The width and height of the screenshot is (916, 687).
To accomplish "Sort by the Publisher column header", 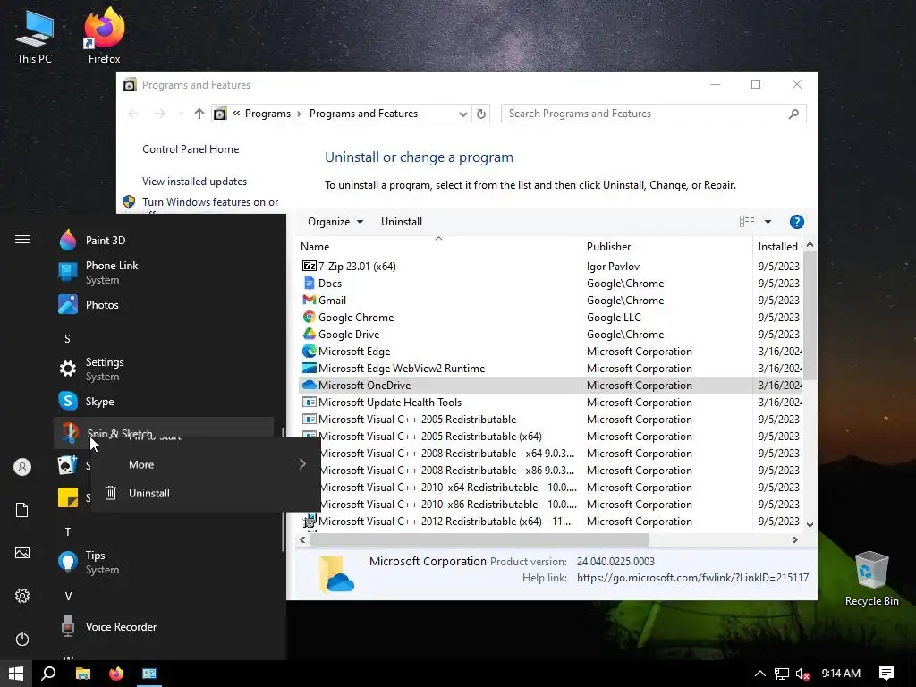I will tap(666, 247).
